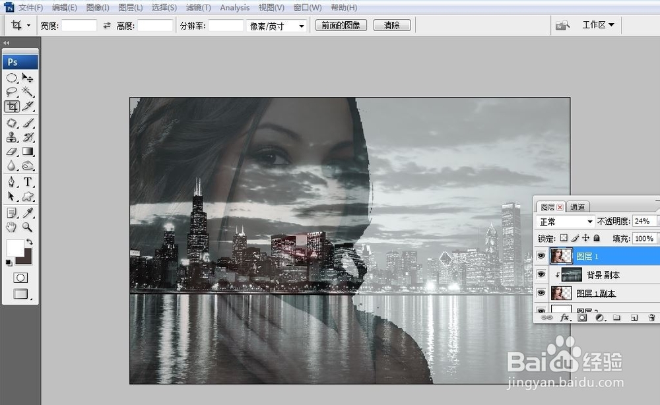Select the Hand tool
This screenshot has height=405, width=660.
(12, 227)
